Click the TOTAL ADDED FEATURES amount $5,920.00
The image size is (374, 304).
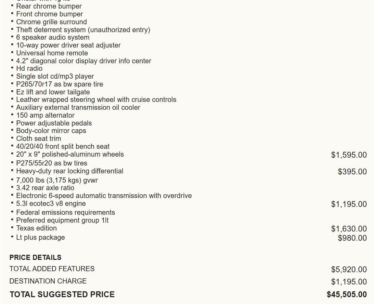[349, 269]
